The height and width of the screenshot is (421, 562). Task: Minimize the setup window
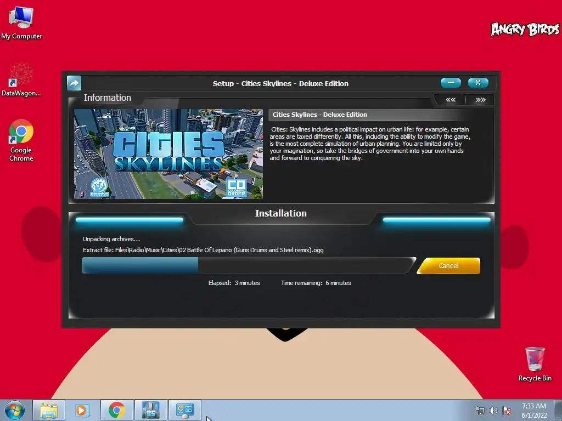pos(451,83)
